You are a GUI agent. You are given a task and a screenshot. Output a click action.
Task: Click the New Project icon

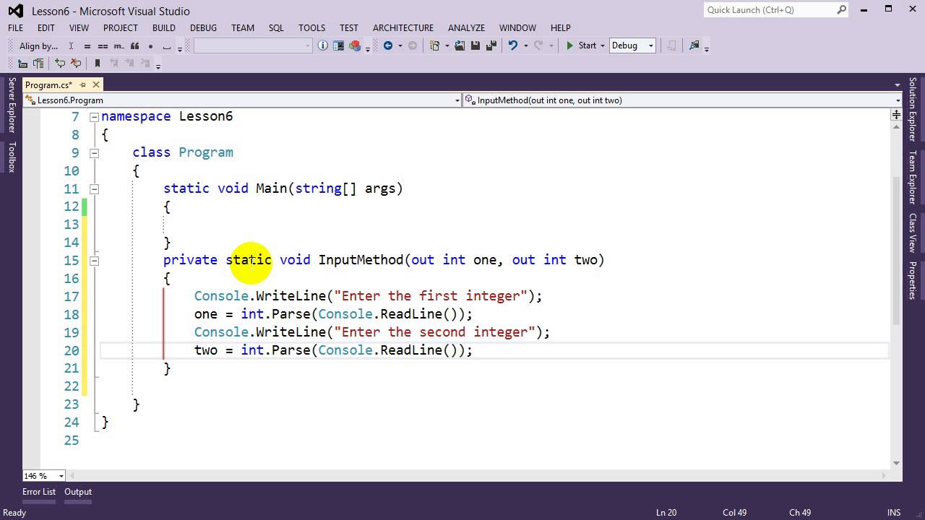434,45
